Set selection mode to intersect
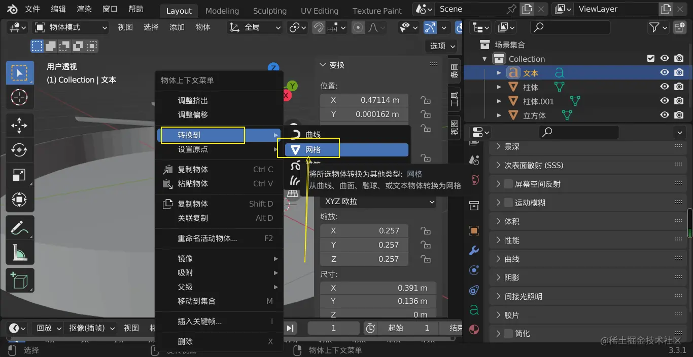The height and width of the screenshot is (357, 693). click(92, 46)
